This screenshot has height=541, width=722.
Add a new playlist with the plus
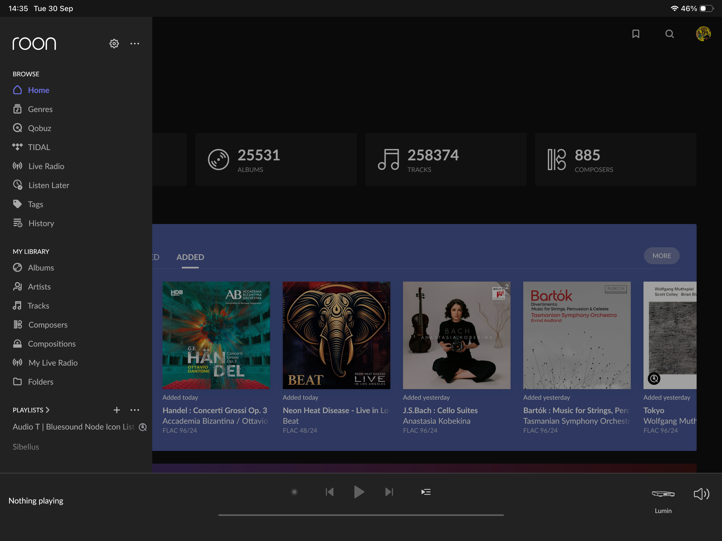pyautogui.click(x=116, y=410)
